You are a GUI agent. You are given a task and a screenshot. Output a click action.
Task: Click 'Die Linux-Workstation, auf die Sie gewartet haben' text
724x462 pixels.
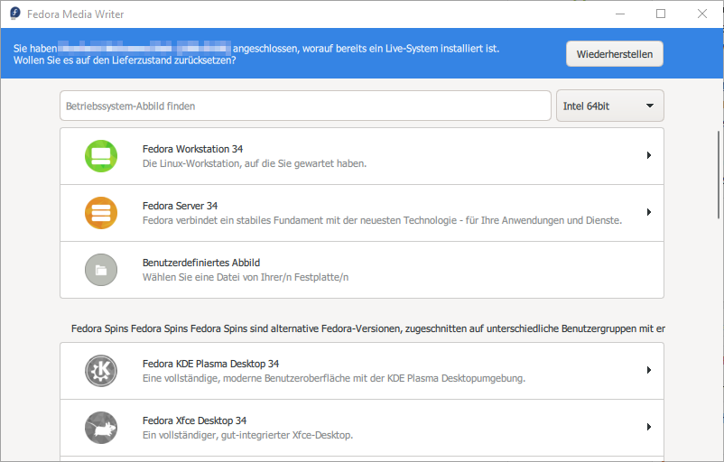(255, 163)
